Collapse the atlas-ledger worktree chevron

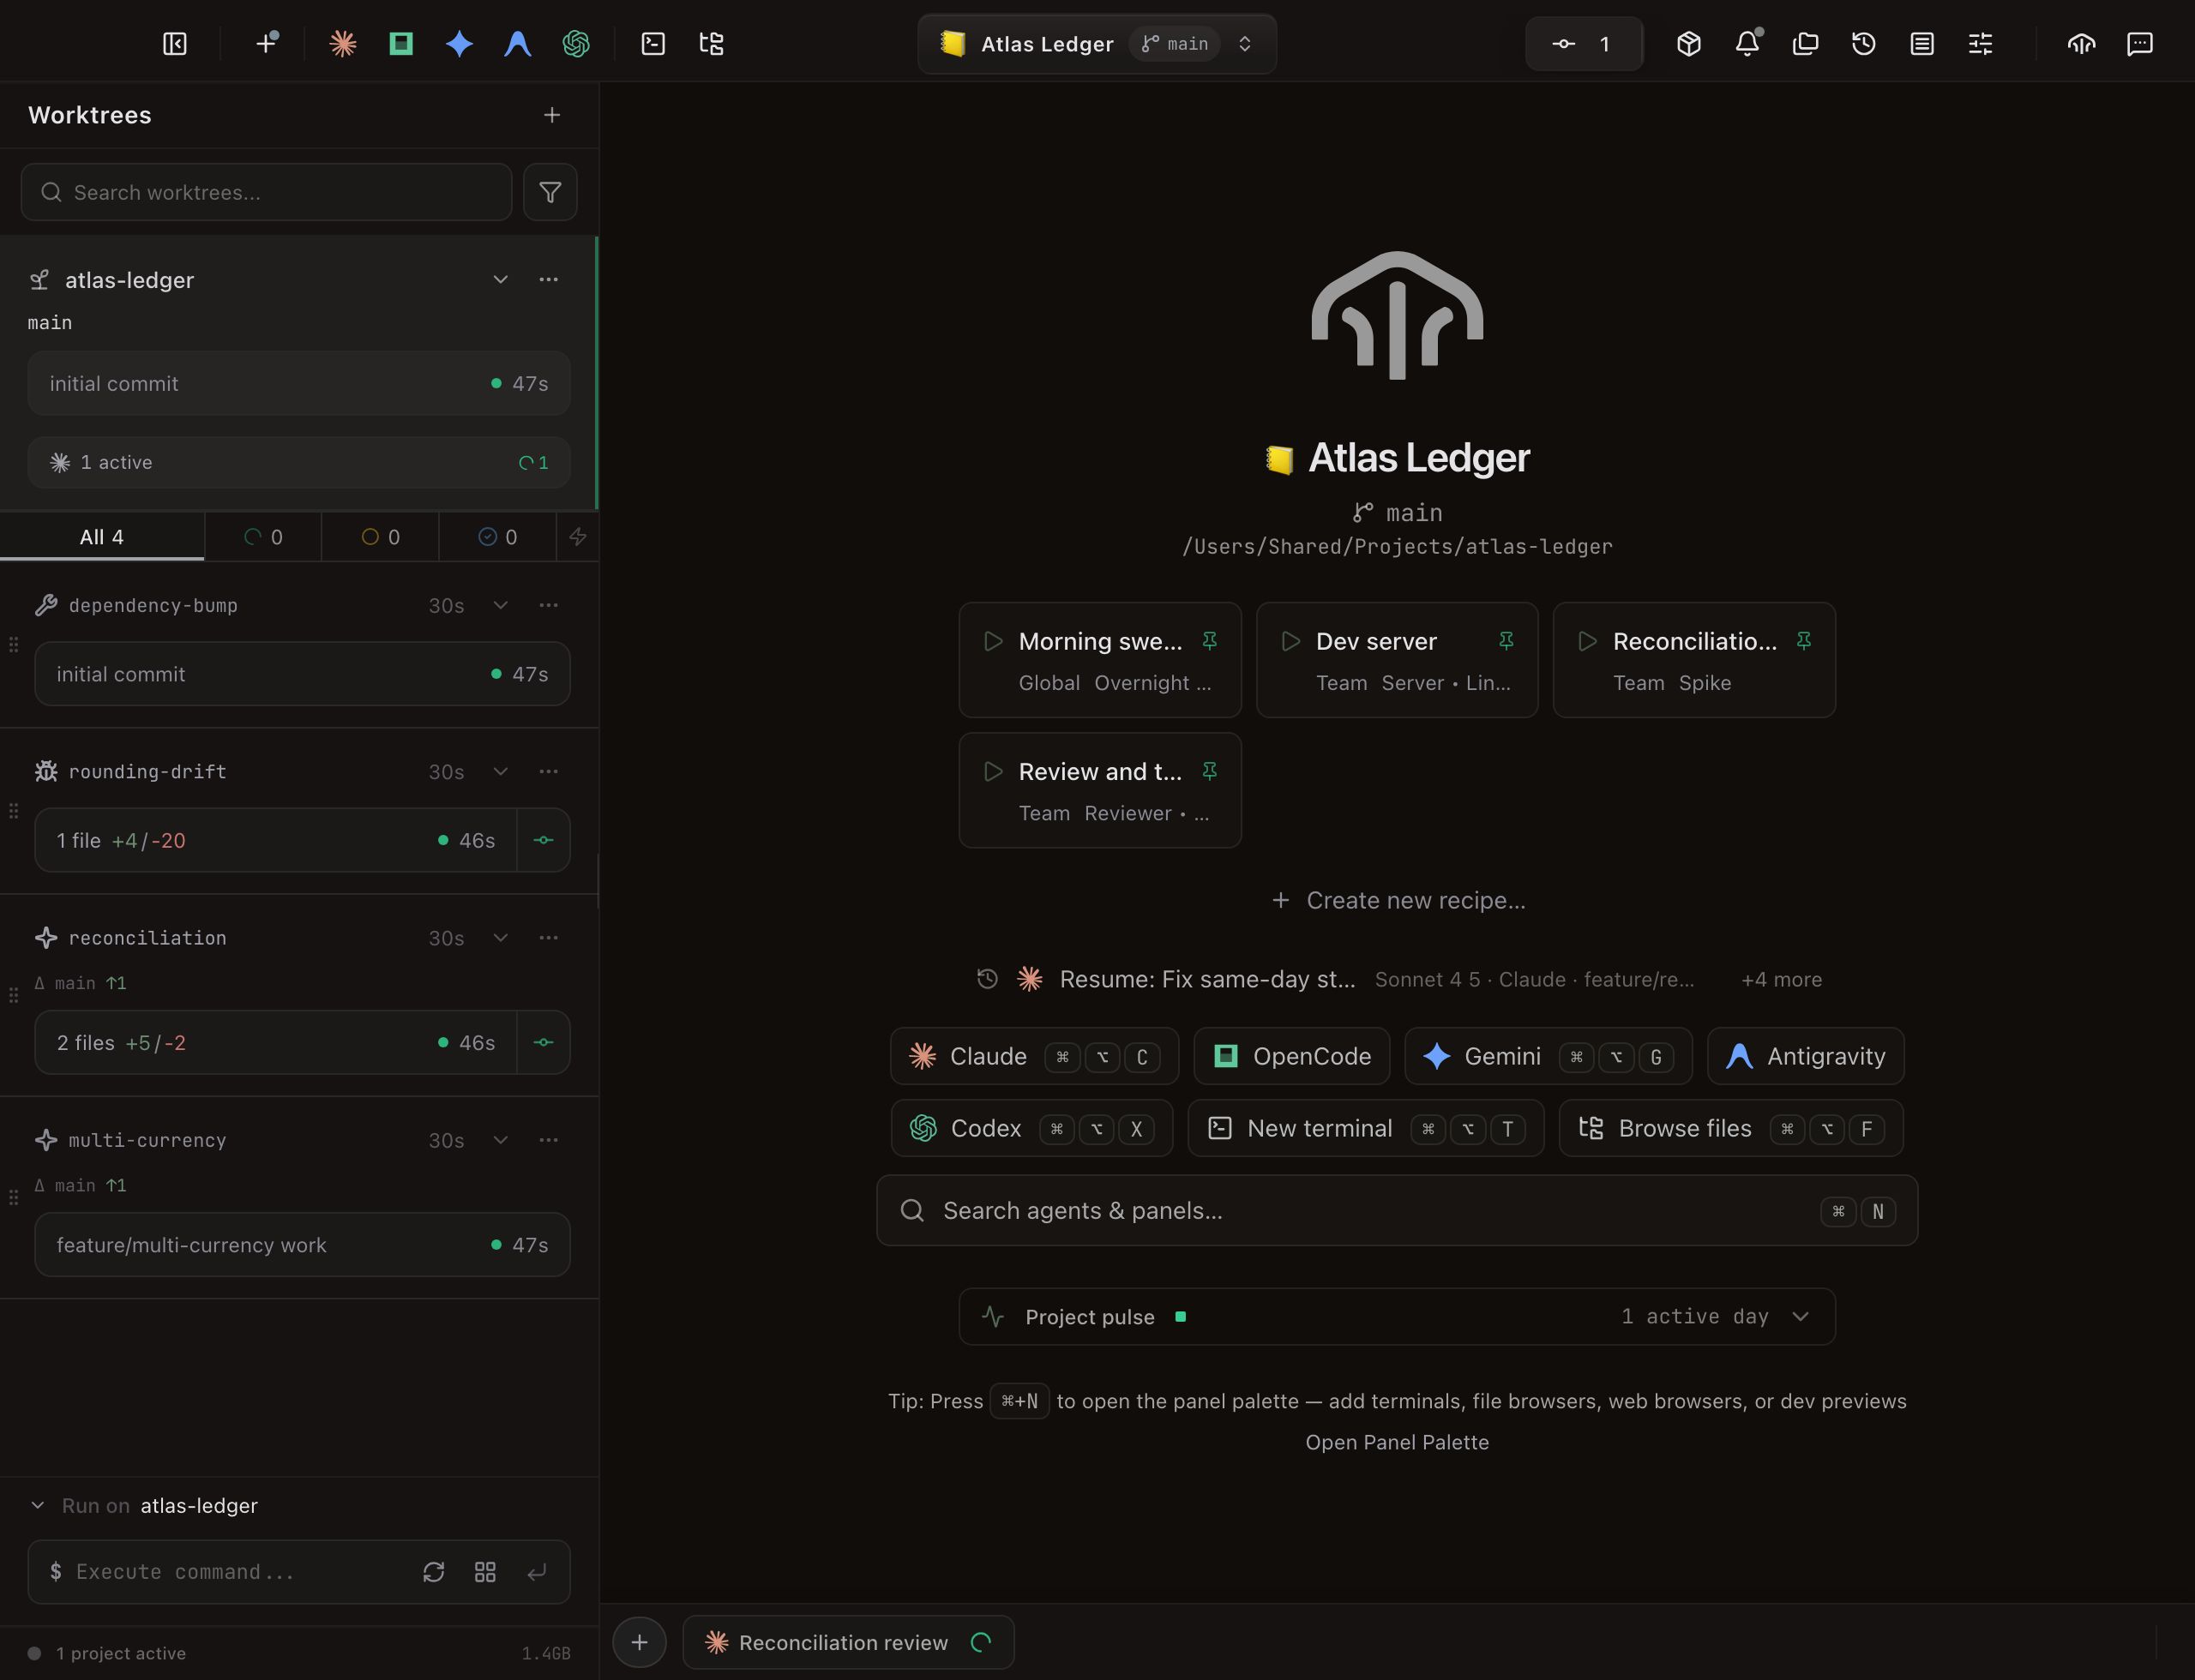point(500,280)
